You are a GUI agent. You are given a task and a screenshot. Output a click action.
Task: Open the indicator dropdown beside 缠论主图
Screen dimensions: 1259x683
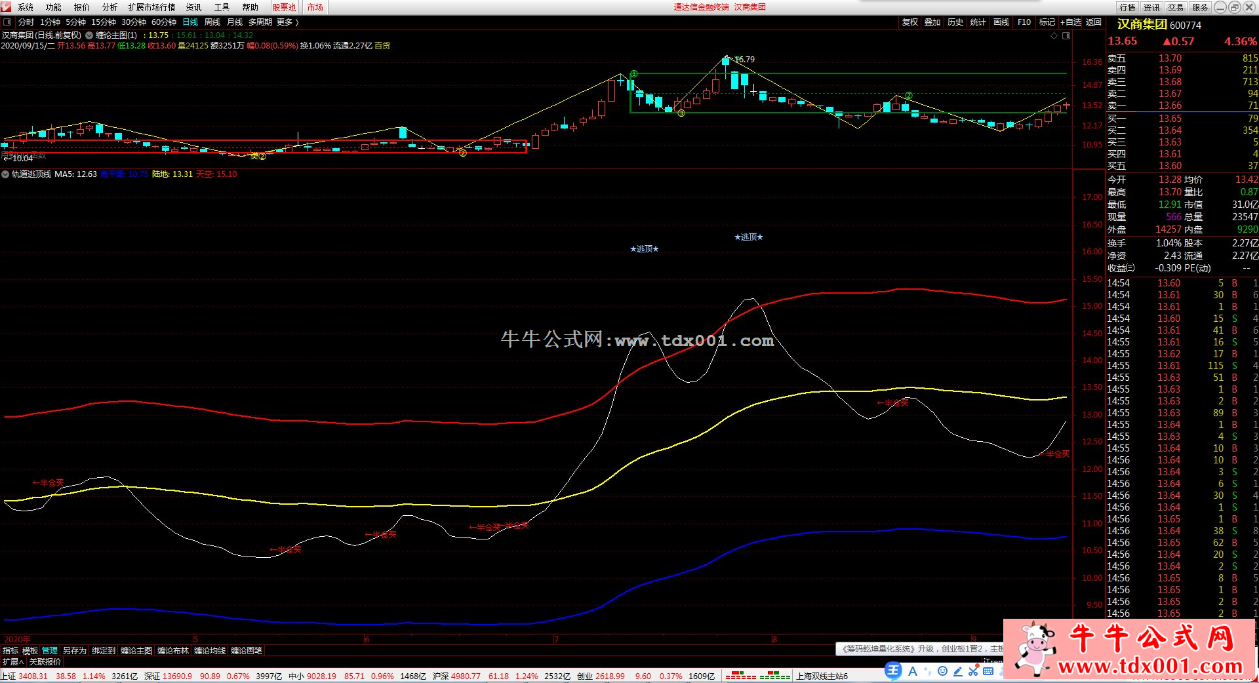coord(89,35)
